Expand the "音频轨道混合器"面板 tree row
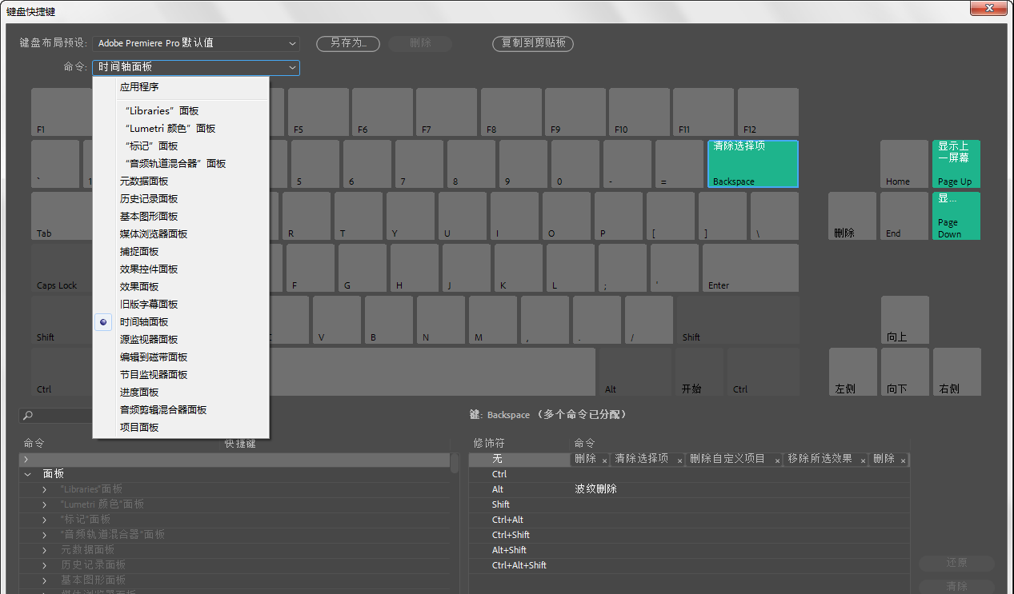 (x=45, y=534)
